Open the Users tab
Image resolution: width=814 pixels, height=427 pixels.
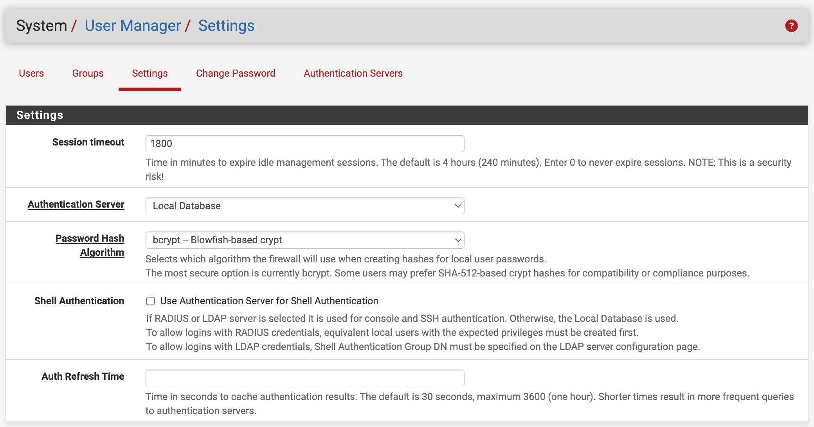point(31,73)
